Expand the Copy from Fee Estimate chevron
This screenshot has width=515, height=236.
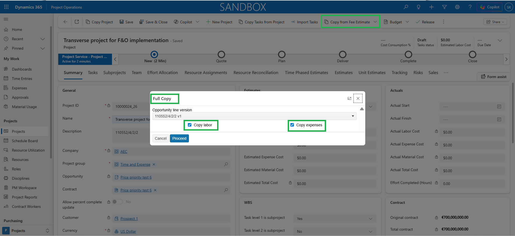point(375,22)
